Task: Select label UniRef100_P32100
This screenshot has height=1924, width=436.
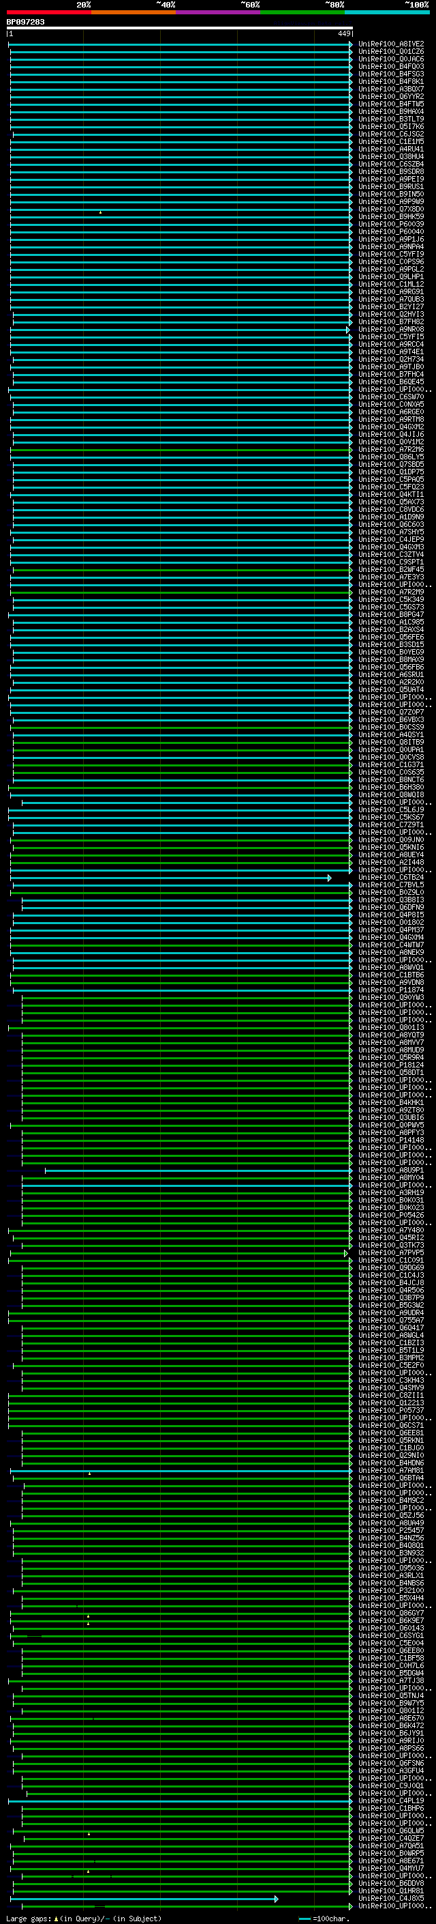Action: (x=390, y=1591)
